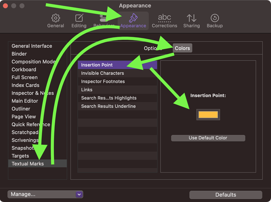Select Binder in the sidebar list
271x202 pixels.
pos(38,54)
